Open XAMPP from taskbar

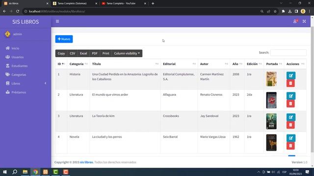tap(46, 172)
